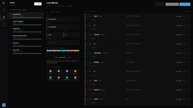Click the 04 bars value of Intro section

[x=179, y=16]
